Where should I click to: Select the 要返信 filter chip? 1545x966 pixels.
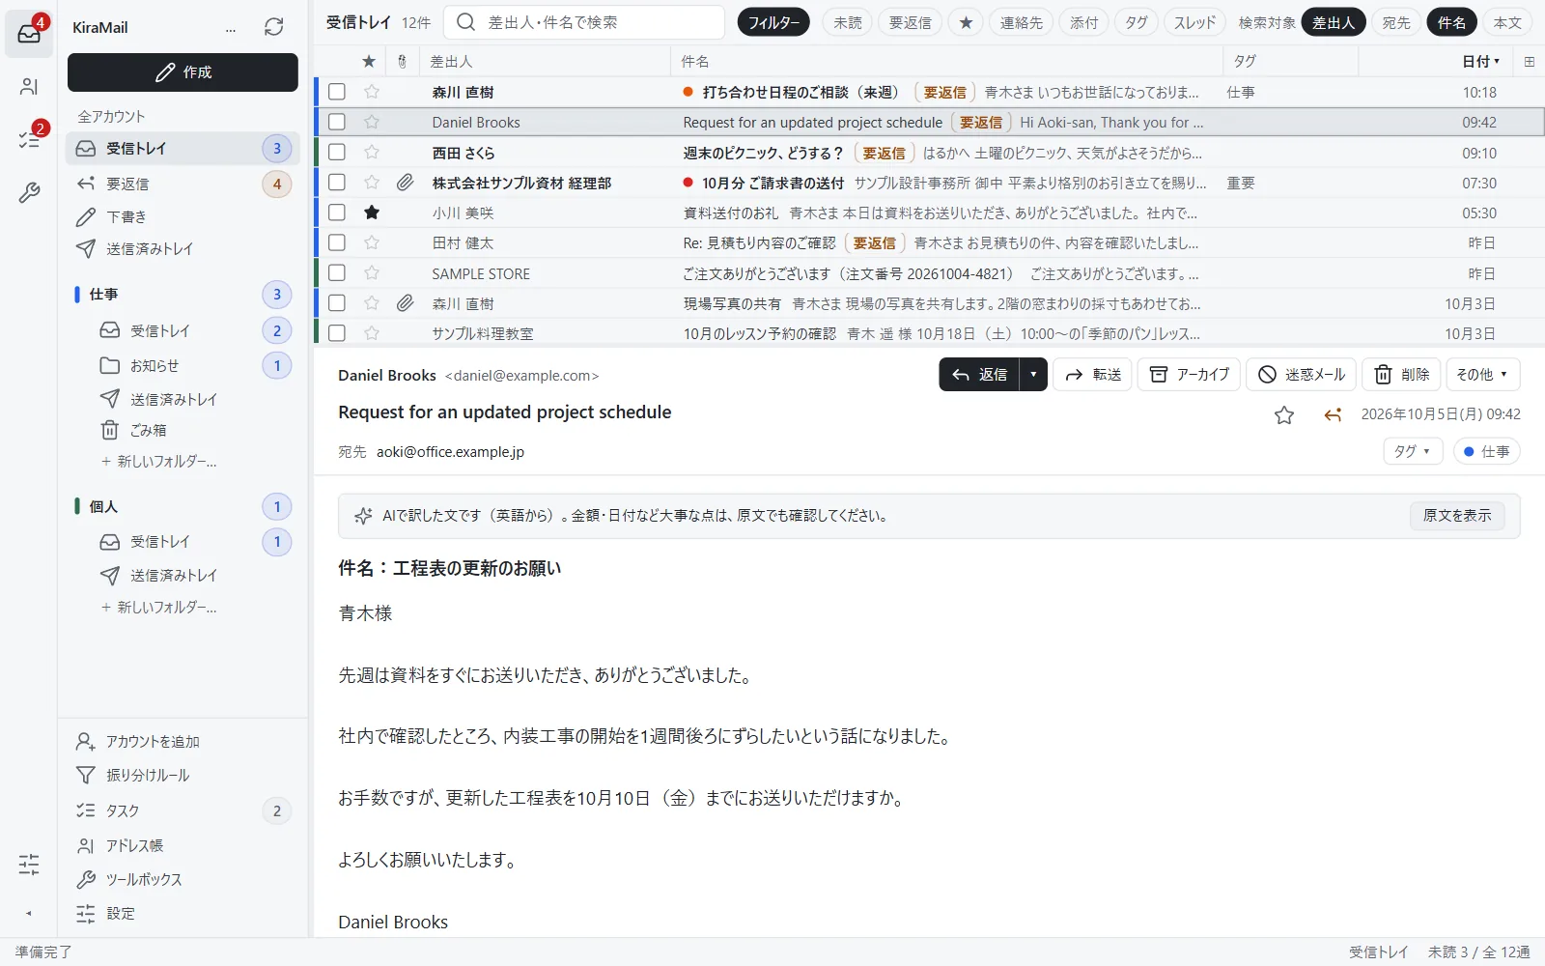(911, 22)
